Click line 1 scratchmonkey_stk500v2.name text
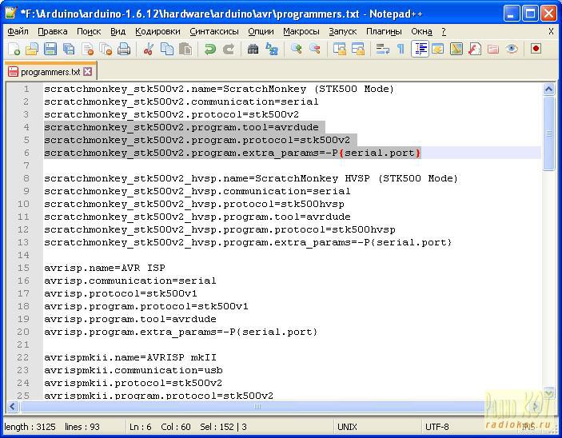 [218, 89]
